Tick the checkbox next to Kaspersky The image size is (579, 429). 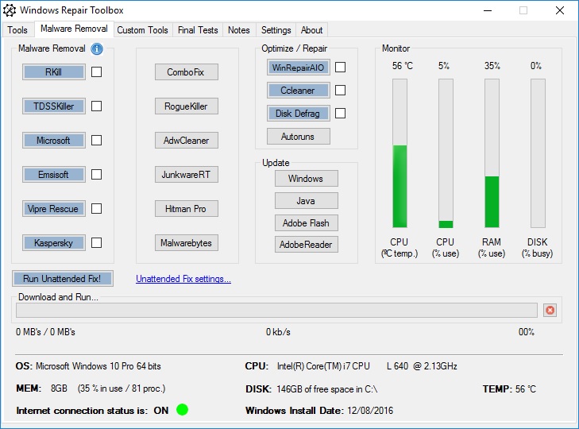pyautogui.click(x=96, y=243)
